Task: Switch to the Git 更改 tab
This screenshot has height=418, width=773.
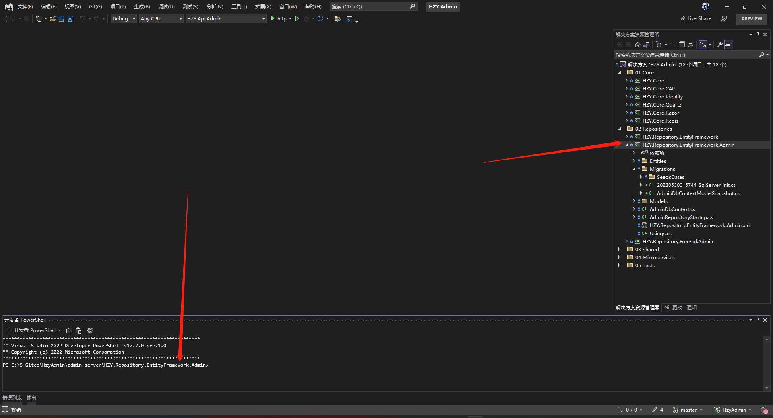Action: (x=673, y=308)
